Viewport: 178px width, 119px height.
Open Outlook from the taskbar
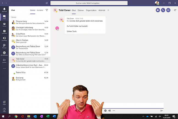click(35, 116)
